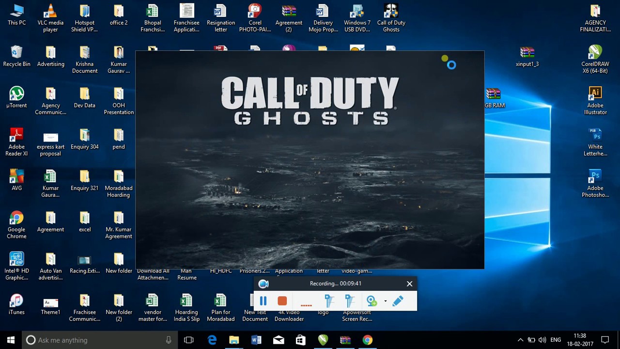Image resolution: width=620 pixels, height=349 pixels.
Task: Expand the webcam dropdown arrow
Action: (x=386, y=301)
